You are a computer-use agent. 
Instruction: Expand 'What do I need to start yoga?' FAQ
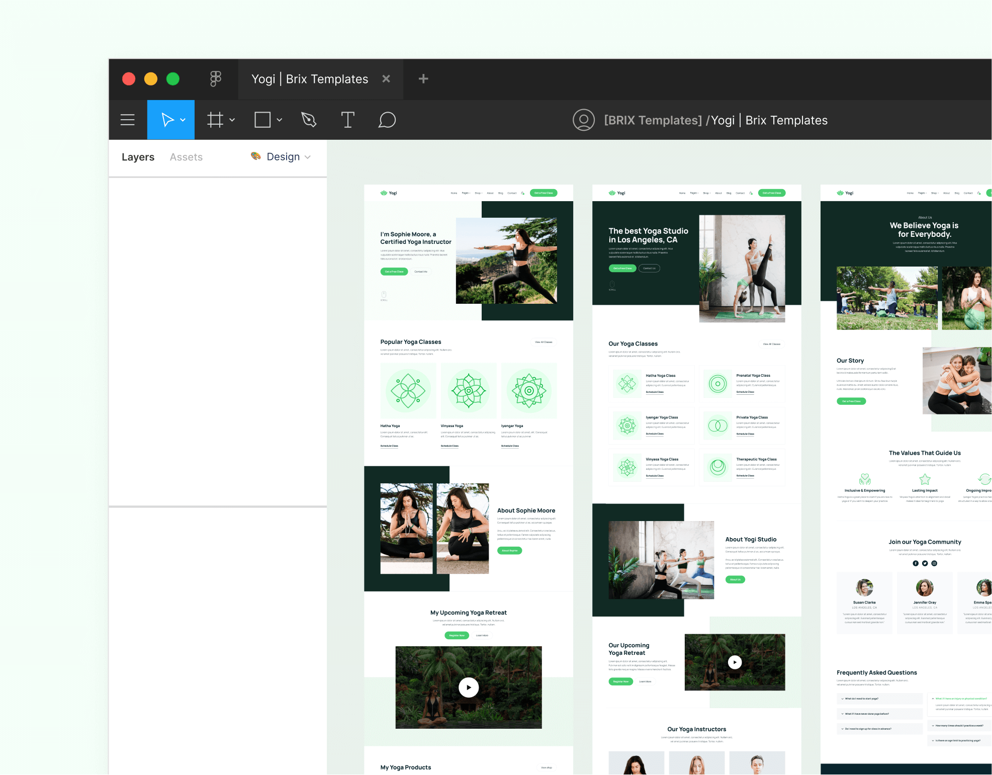point(880,699)
